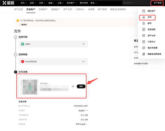
Task: Switch to the 手续费 tab
Action: 91,9
